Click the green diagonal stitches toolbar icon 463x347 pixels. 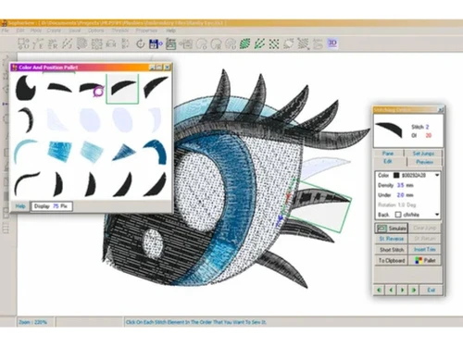pyautogui.click(x=259, y=43)
